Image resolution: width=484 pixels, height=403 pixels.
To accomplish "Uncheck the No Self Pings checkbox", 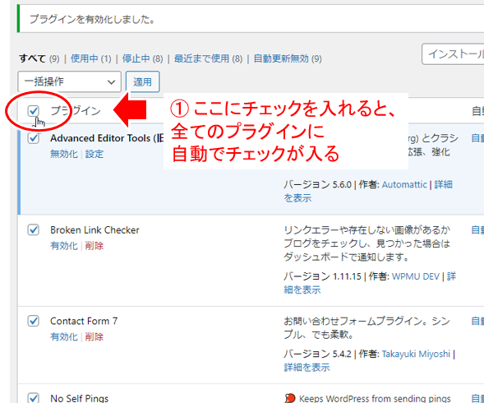I will pyautogui.click(x=33, y=398).
